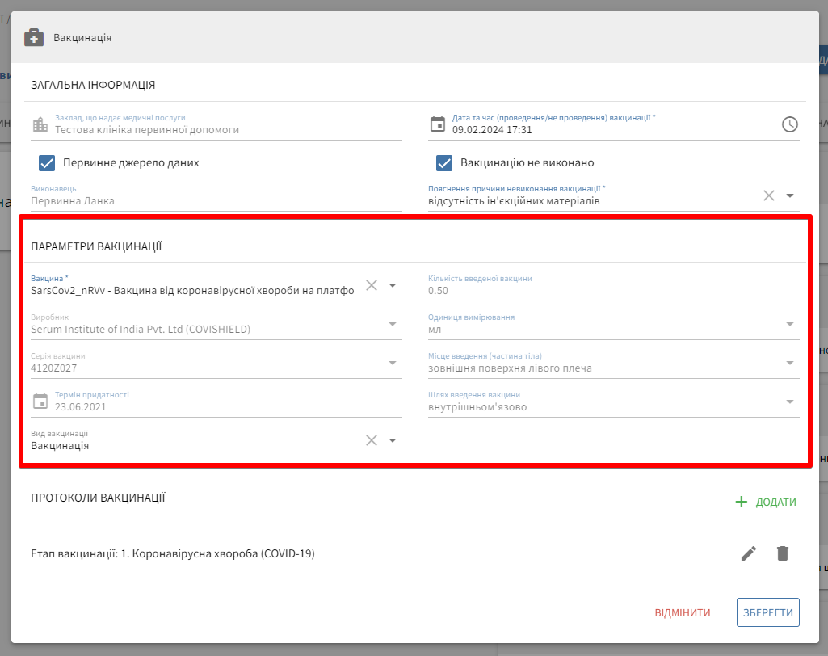Uncheck Вакцинацію не виконано checkbox
828x656 pixels.
point(444,163)
